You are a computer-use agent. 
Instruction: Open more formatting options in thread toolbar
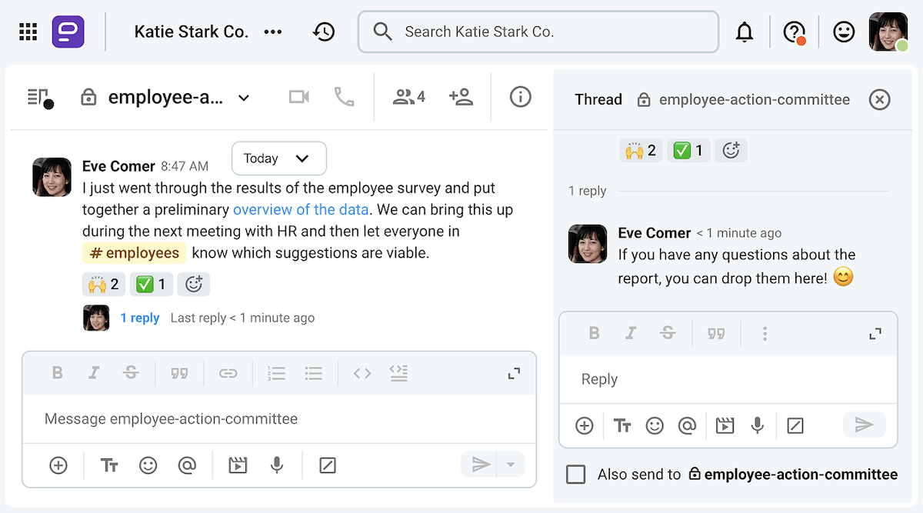tap(765, 333)
